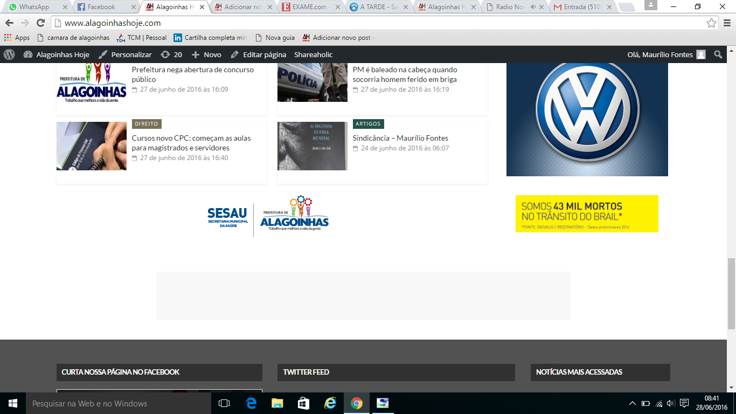Click the browser address bar

coord(377,23)
